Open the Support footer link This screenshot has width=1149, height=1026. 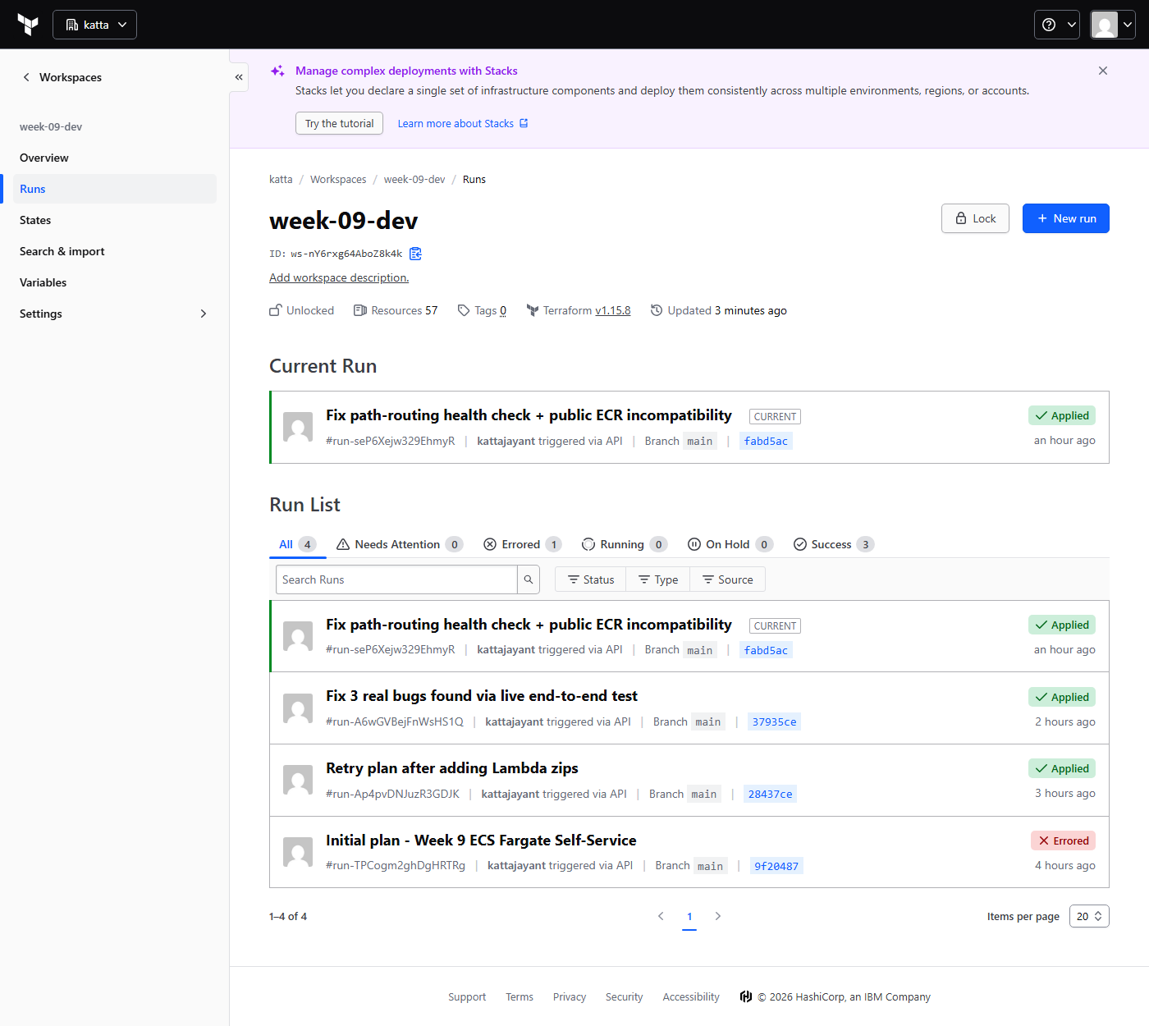(467, 997)
